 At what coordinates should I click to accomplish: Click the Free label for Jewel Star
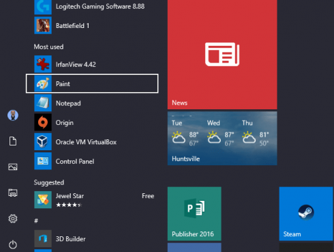pyautogui.click(x=148, y=196)
